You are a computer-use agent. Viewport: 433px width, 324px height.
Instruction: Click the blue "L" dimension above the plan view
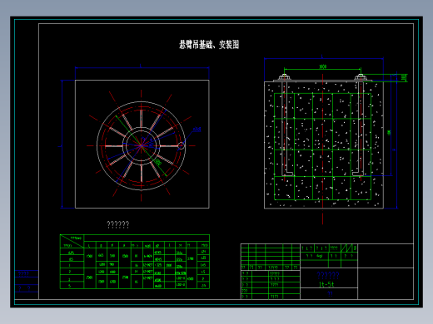tap(141, 66)
